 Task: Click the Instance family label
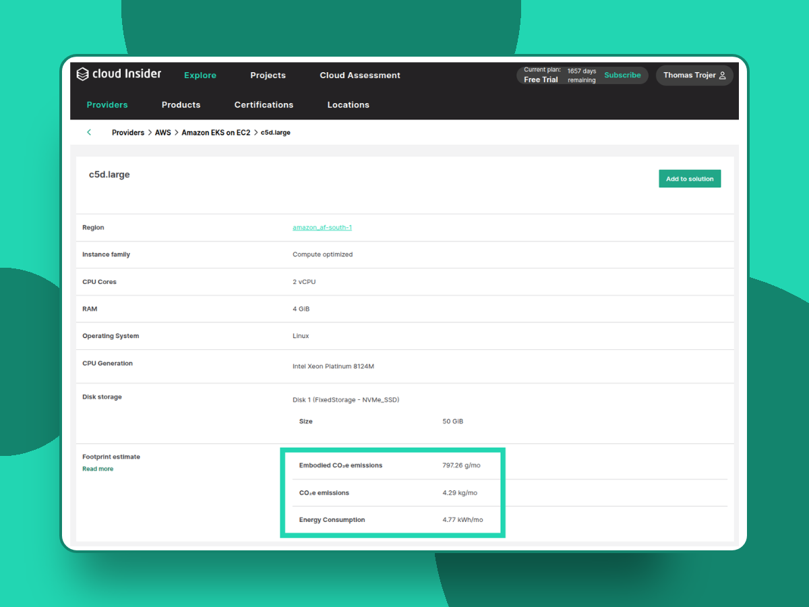pos(107,254)
